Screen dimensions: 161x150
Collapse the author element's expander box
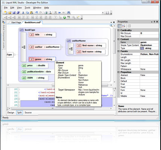[62, 47]
